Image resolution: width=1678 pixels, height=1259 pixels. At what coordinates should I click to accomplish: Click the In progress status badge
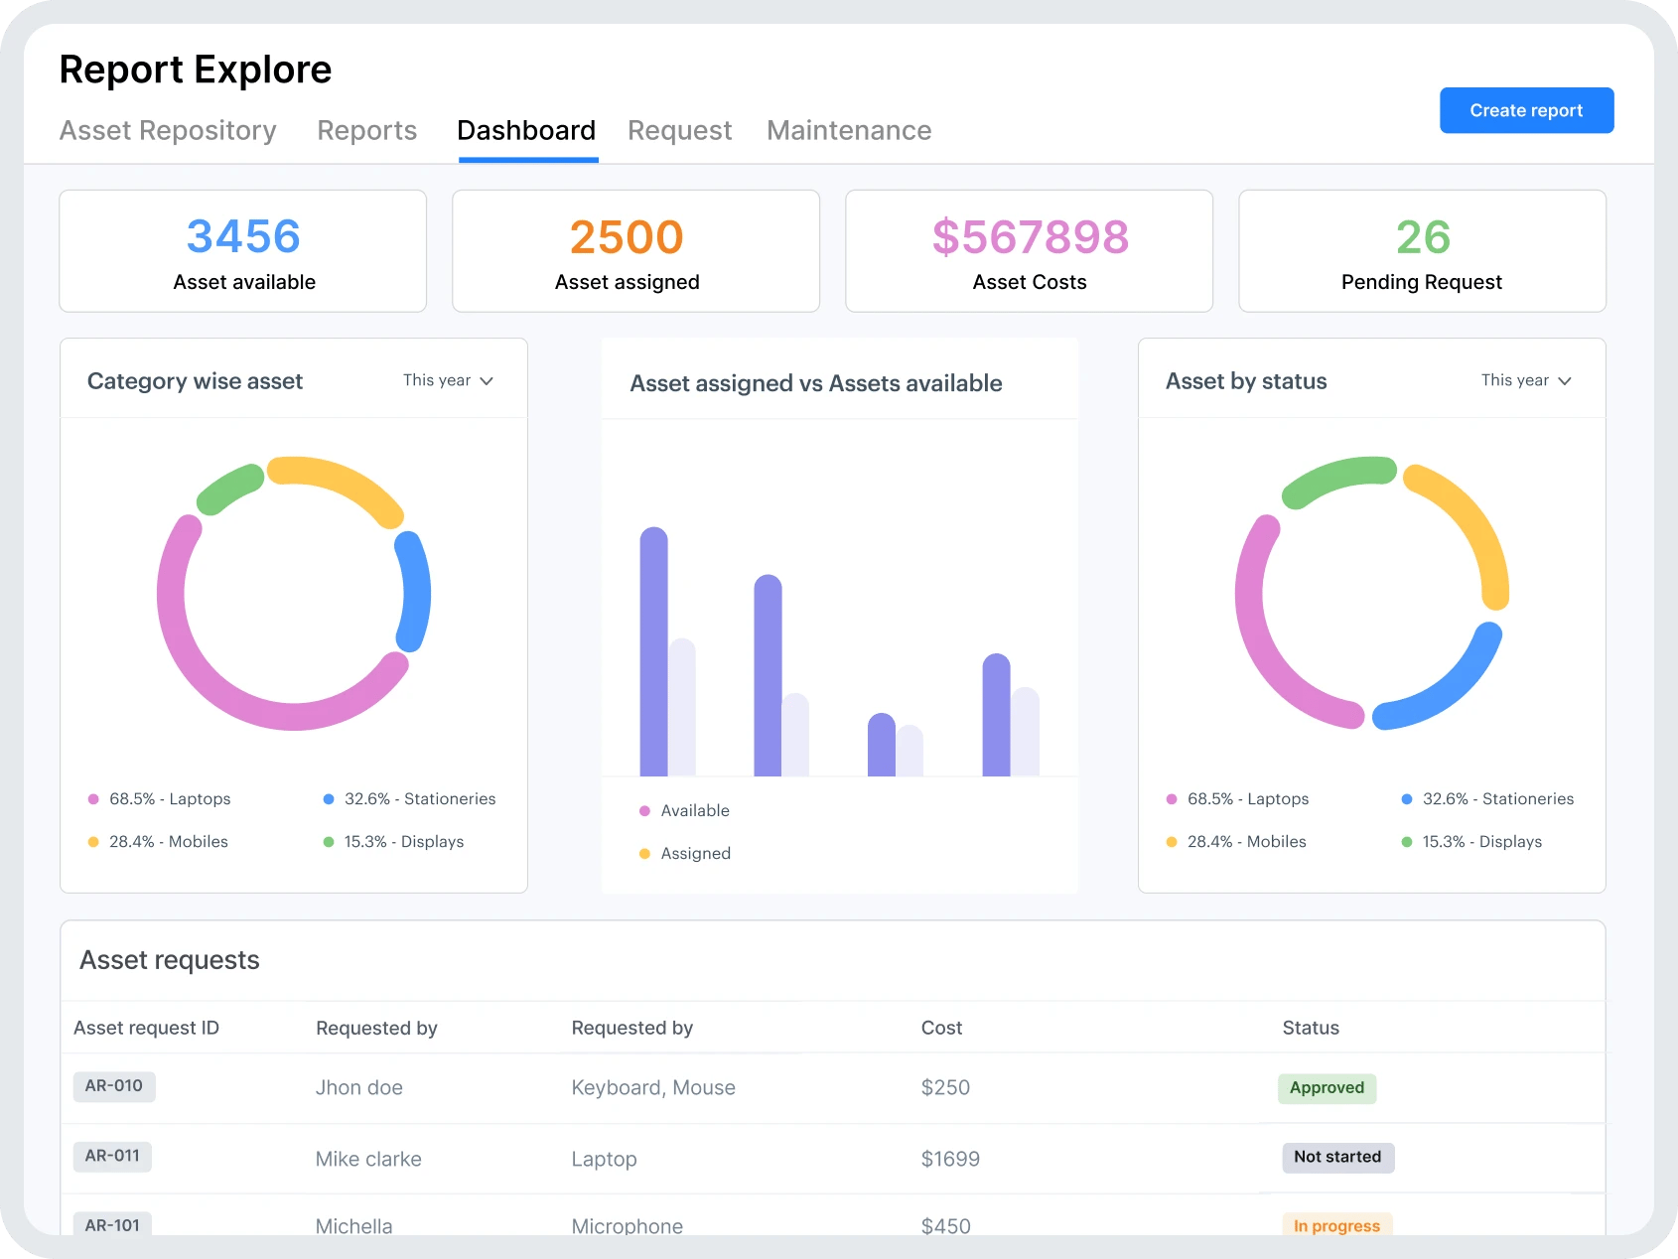coord(1336,1225)
